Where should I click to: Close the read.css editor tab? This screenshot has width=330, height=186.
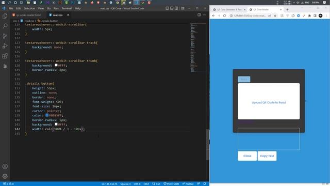coord(68,15)
